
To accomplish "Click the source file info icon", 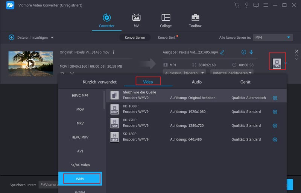I will point(114,52).
